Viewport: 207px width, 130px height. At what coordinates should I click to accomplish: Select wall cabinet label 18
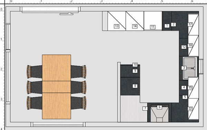[x=190, y=45]
